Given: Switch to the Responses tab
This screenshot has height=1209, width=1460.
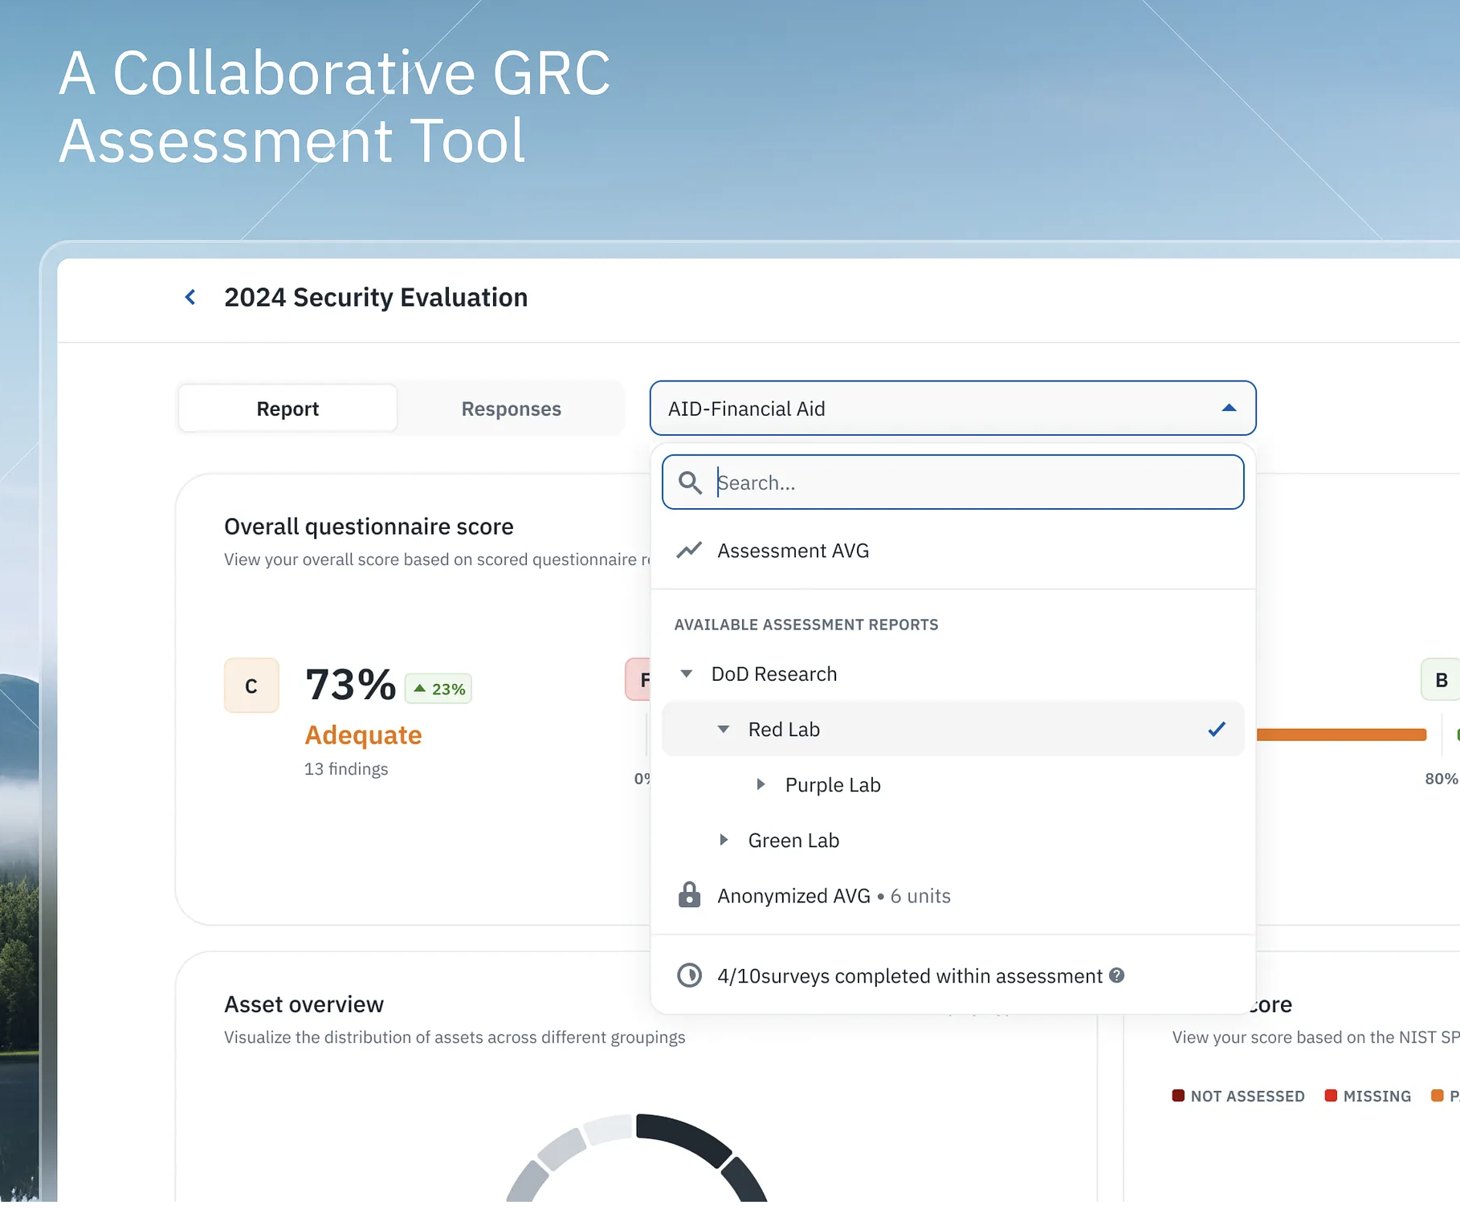Looking at the screenshot, I should coord(511,409).
